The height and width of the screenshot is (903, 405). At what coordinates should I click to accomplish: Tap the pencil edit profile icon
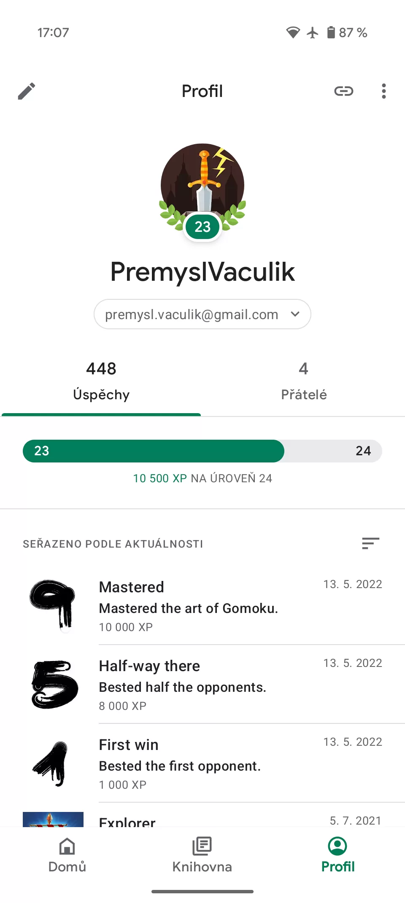pyautogui.click(x=27, y=91)
